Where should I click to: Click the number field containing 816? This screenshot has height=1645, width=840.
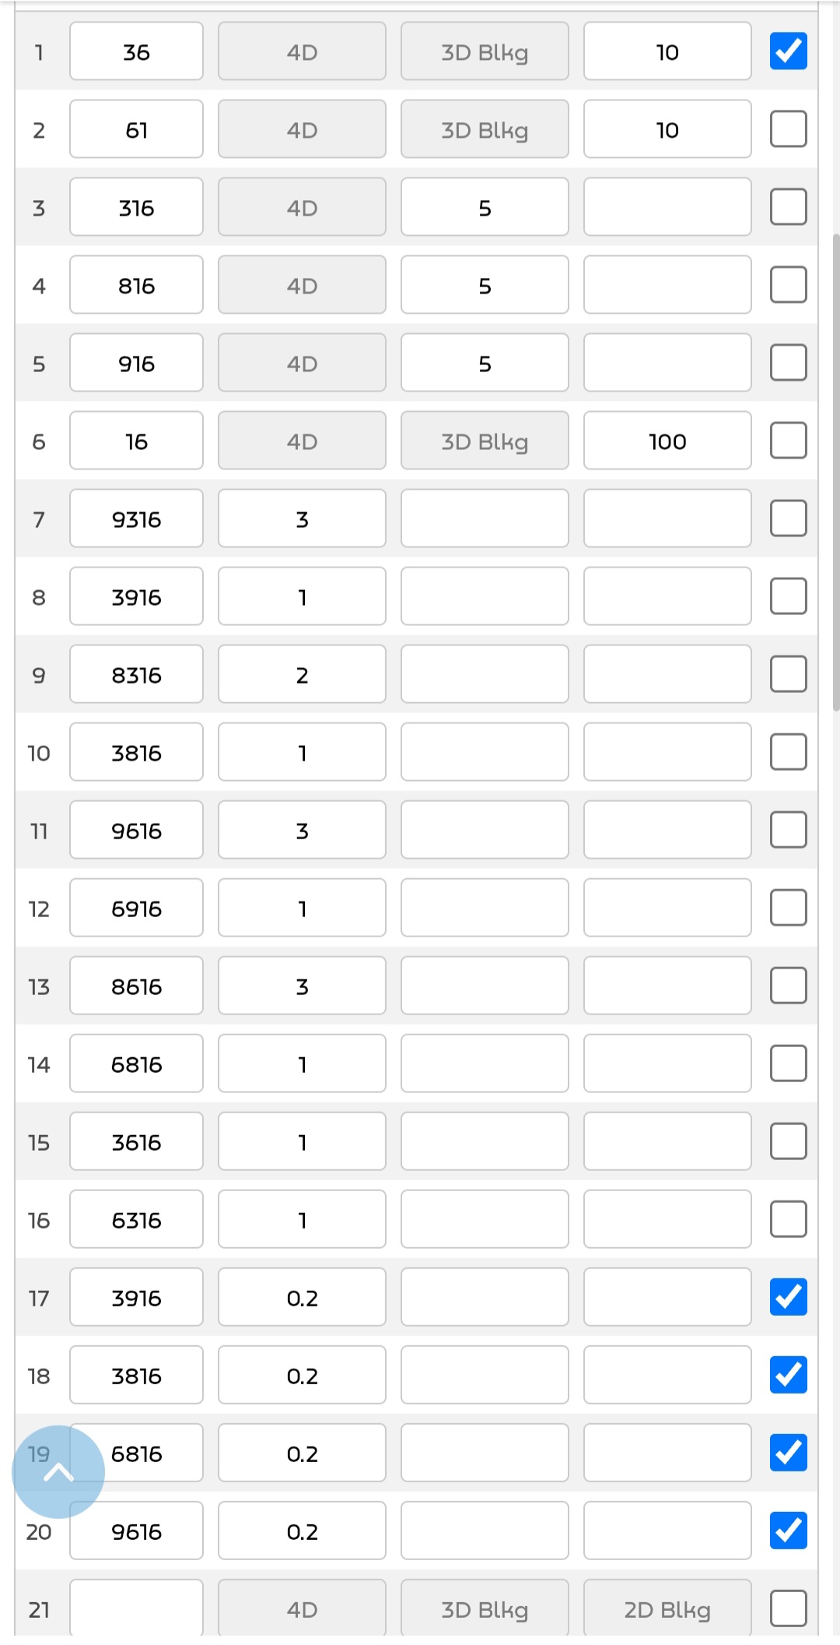[x=136, y=285]
